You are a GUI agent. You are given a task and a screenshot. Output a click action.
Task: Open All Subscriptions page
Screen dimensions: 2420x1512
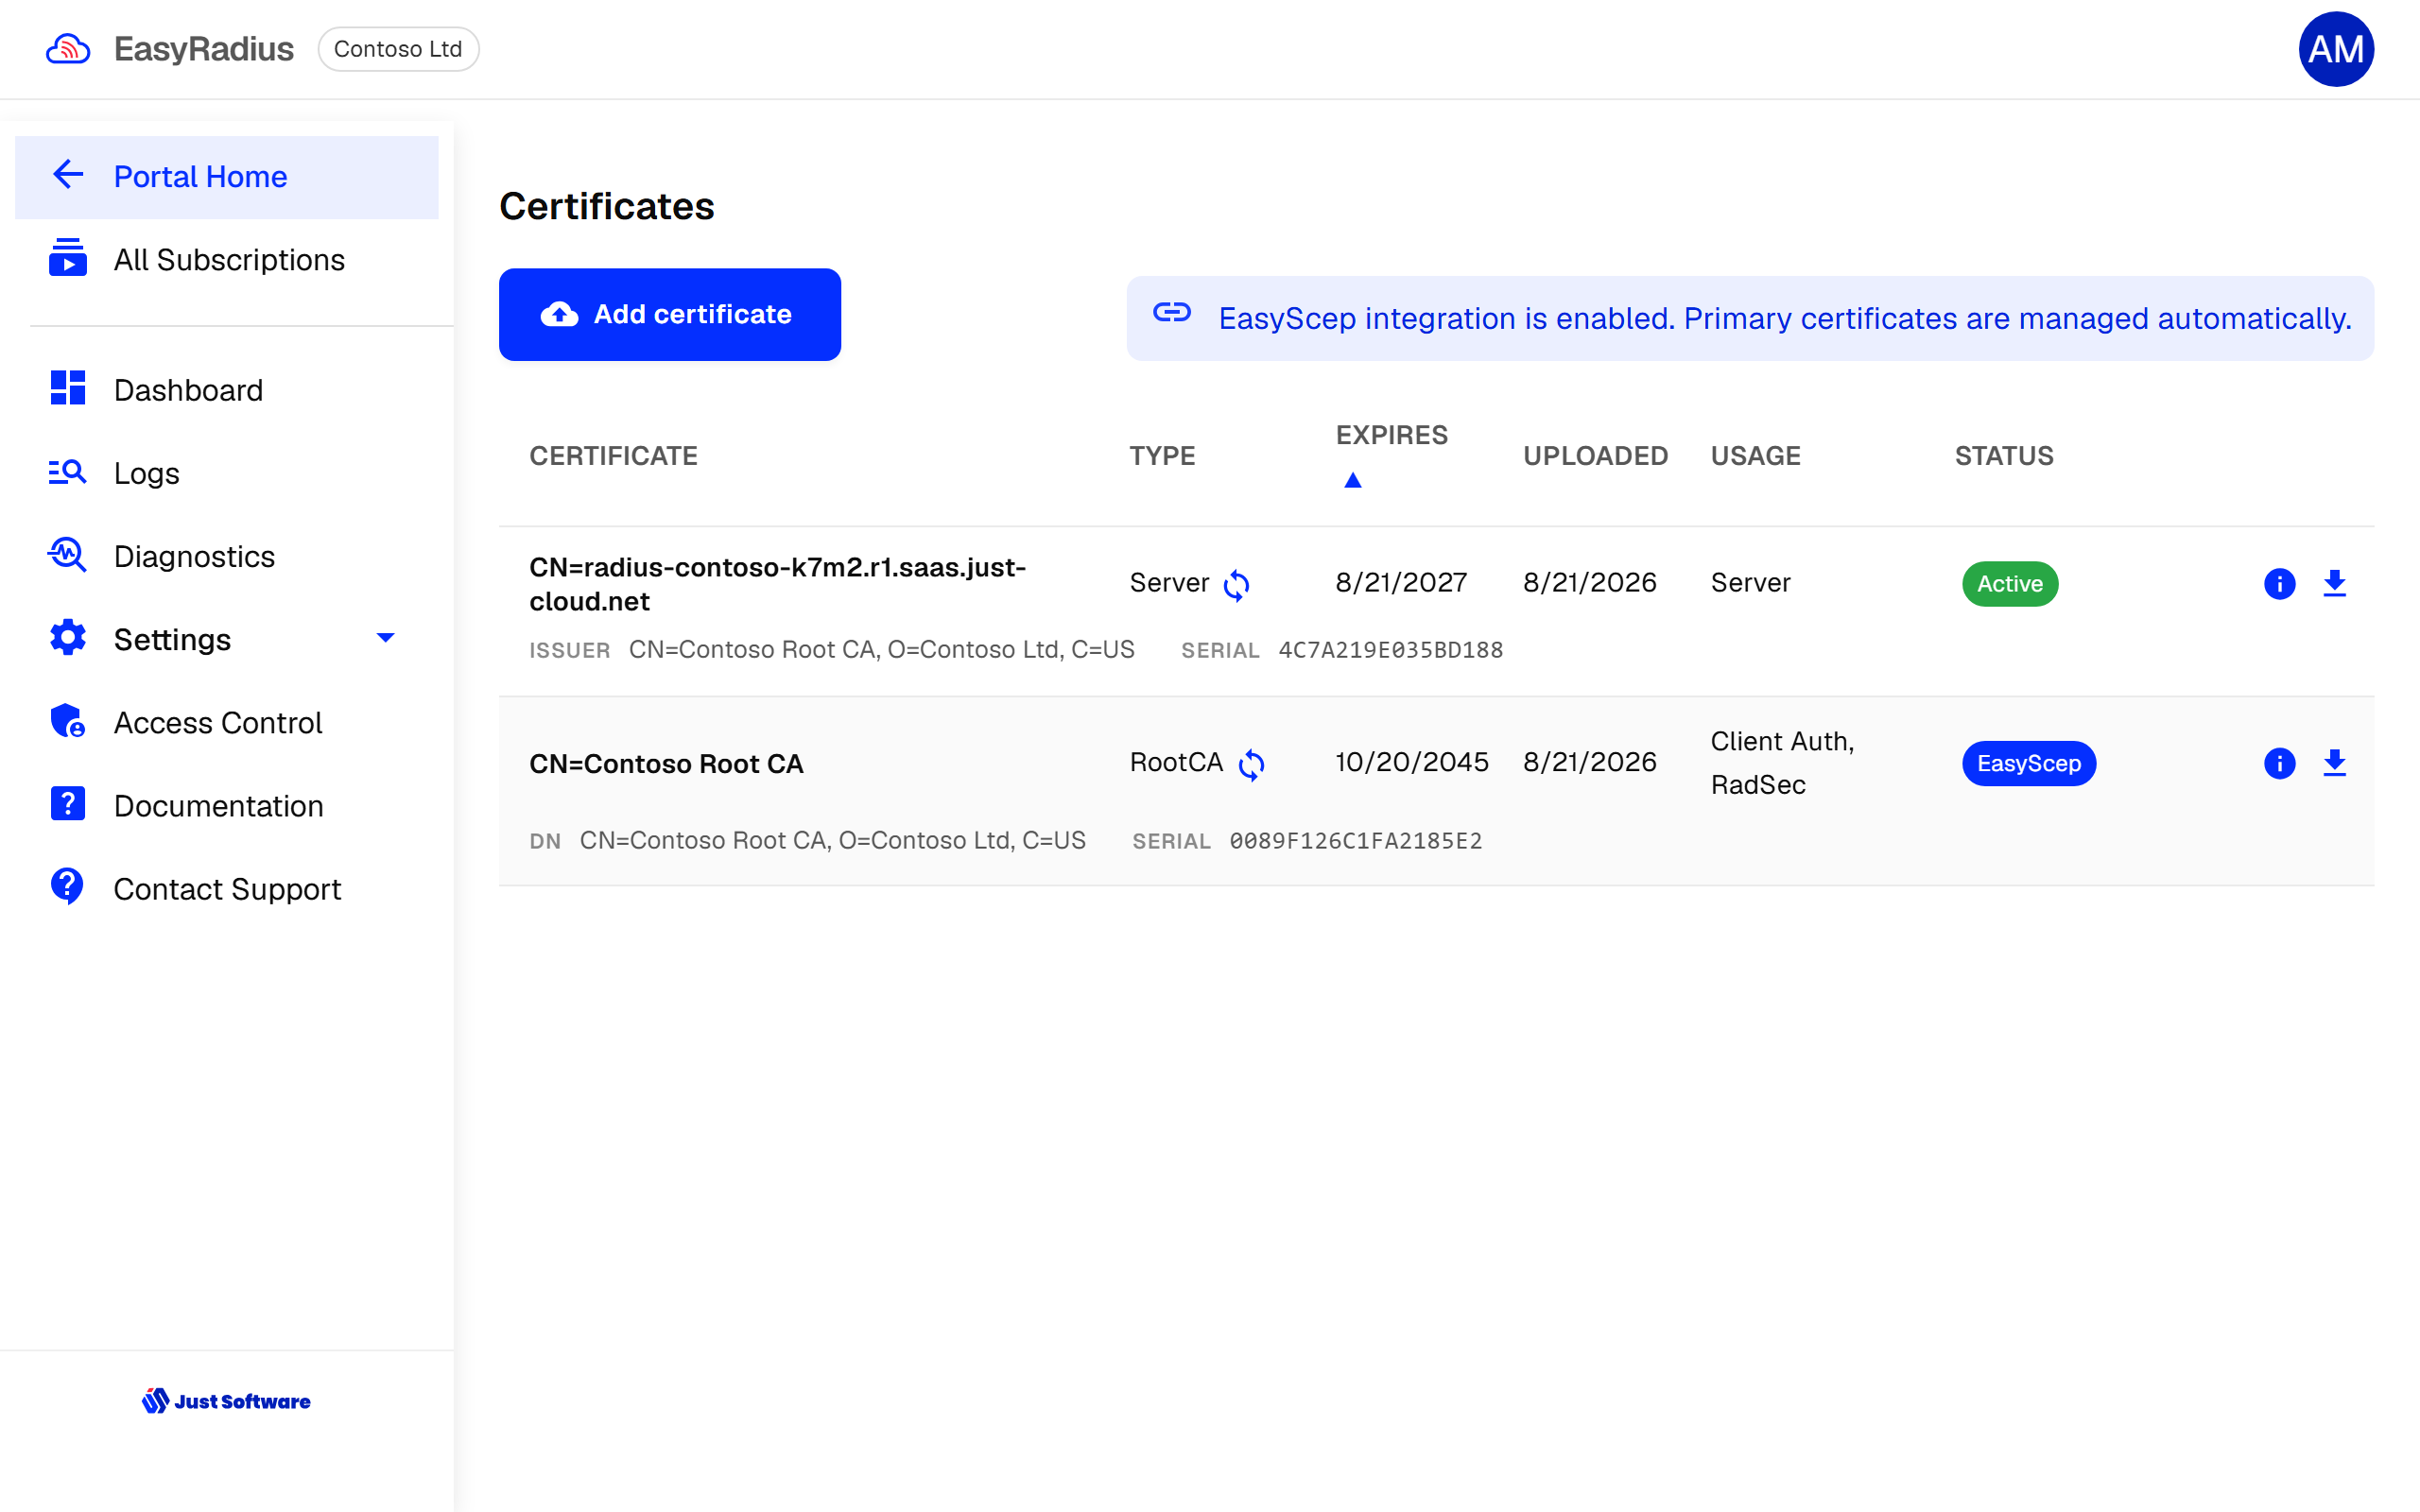pyautogui.click(x=227, y=260)
